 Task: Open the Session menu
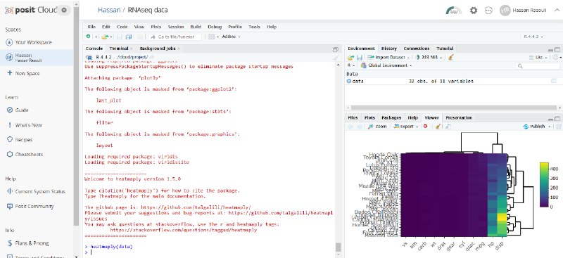tap(175, 27)
